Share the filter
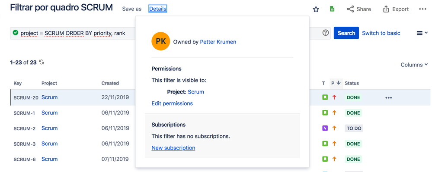This screenshot has width=432, height=172. point(359,9)
